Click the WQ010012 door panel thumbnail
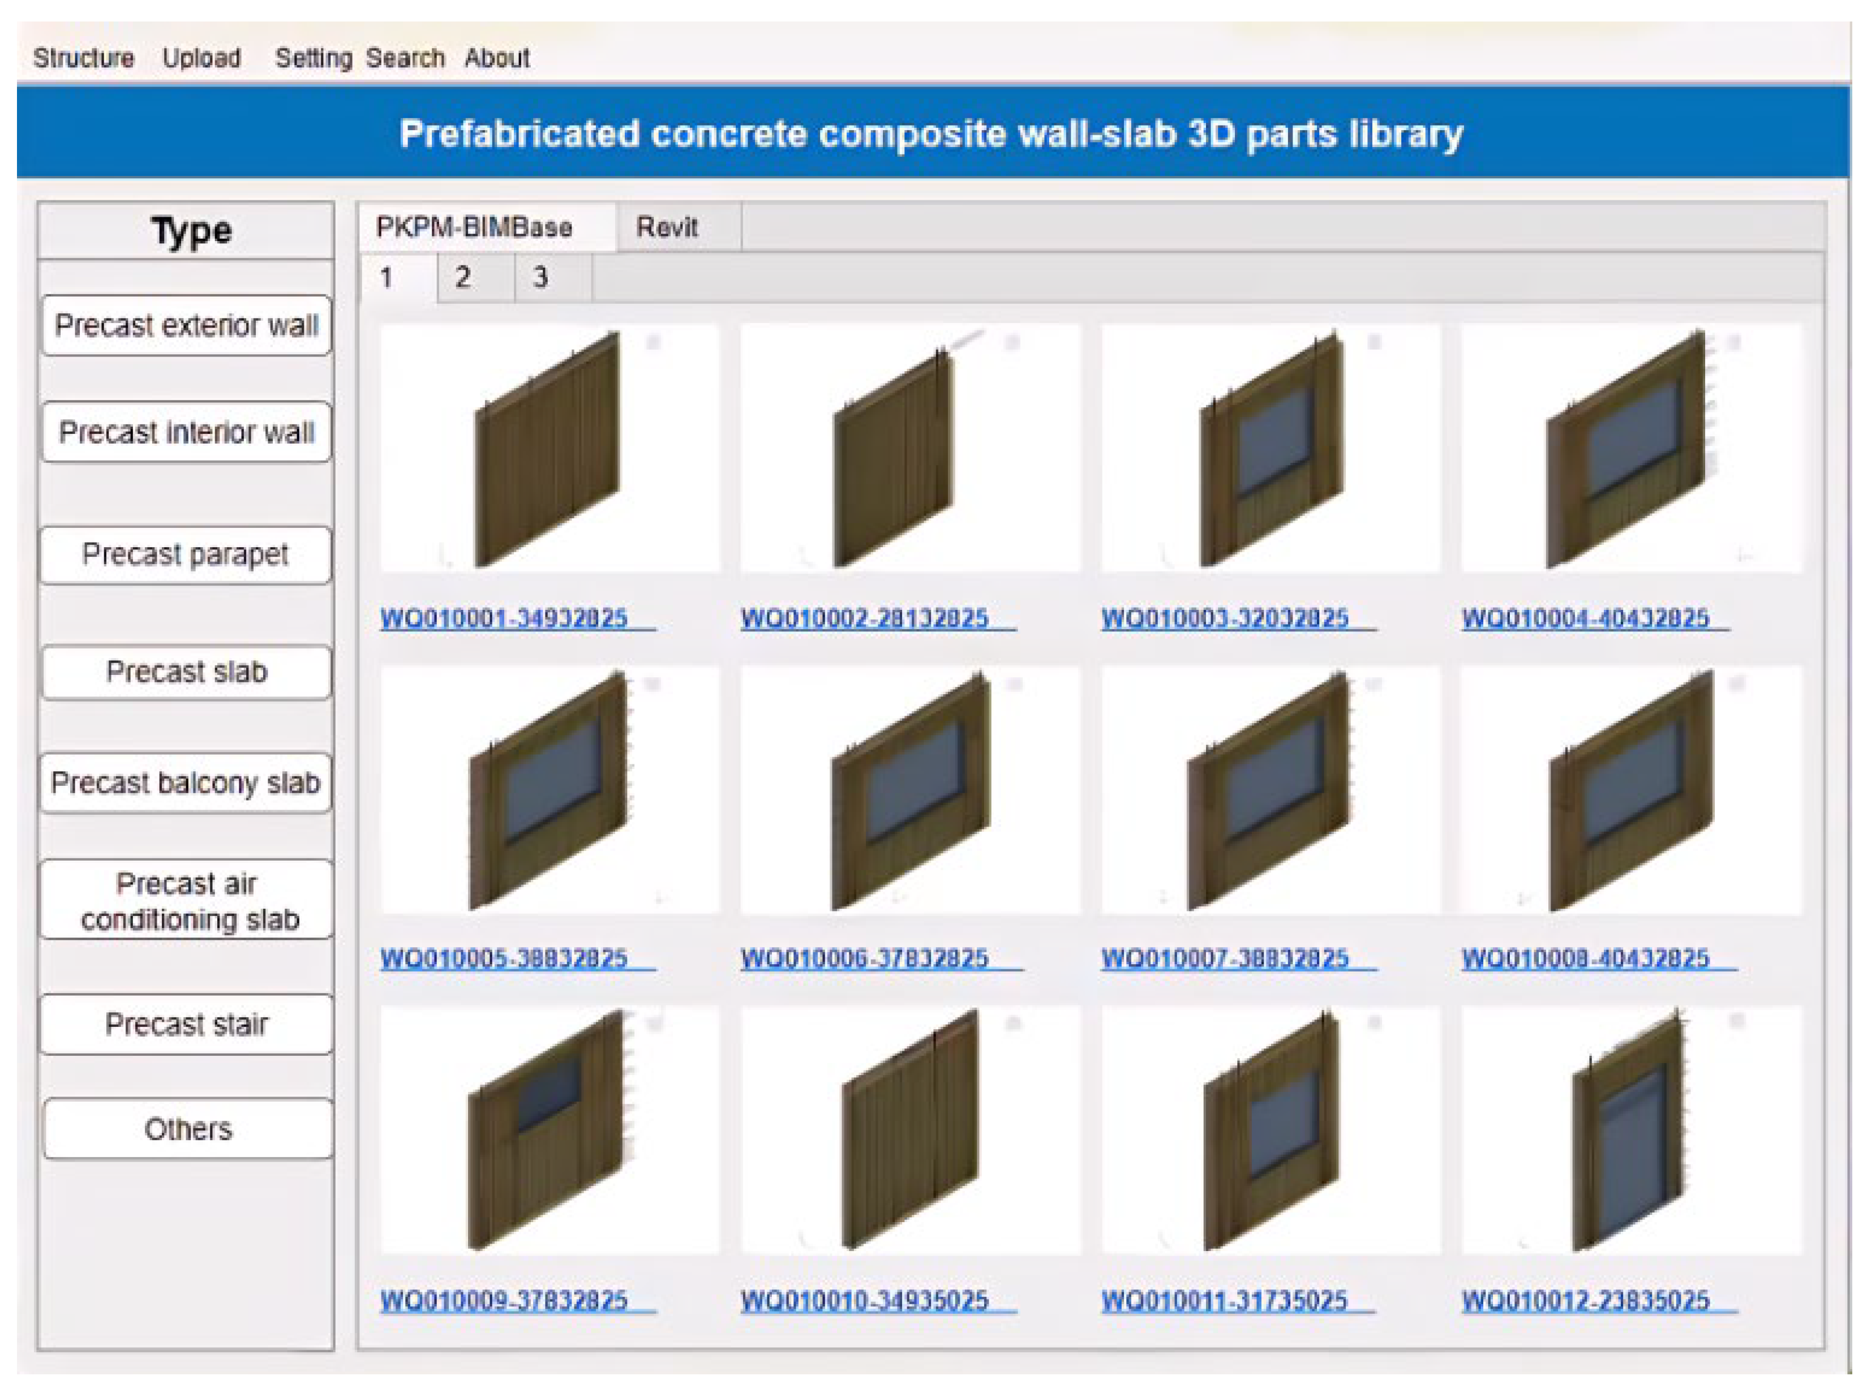 [x=1630, y=1130]
